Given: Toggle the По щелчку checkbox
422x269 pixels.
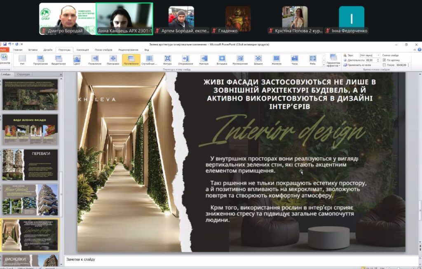Looking at the screenshot, I should (x=384, y=60).
